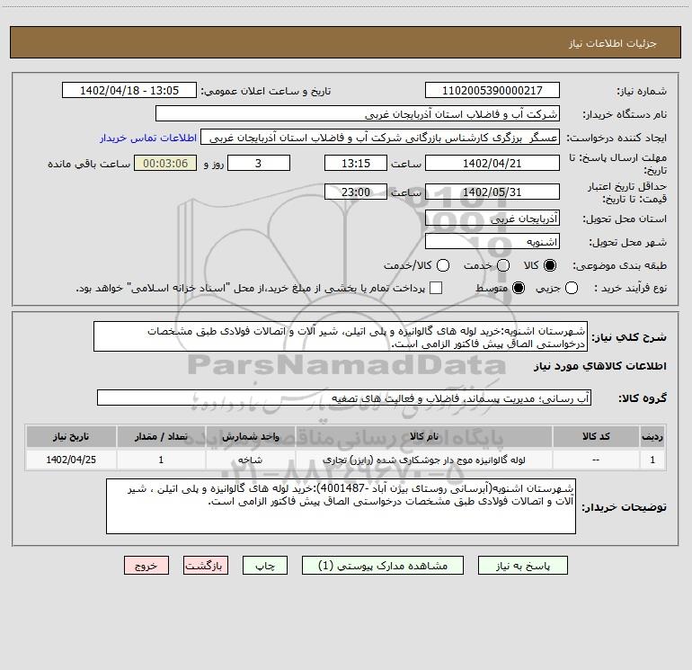Select the کالا/خدمت radio button
692x670 pixels.
443,265
